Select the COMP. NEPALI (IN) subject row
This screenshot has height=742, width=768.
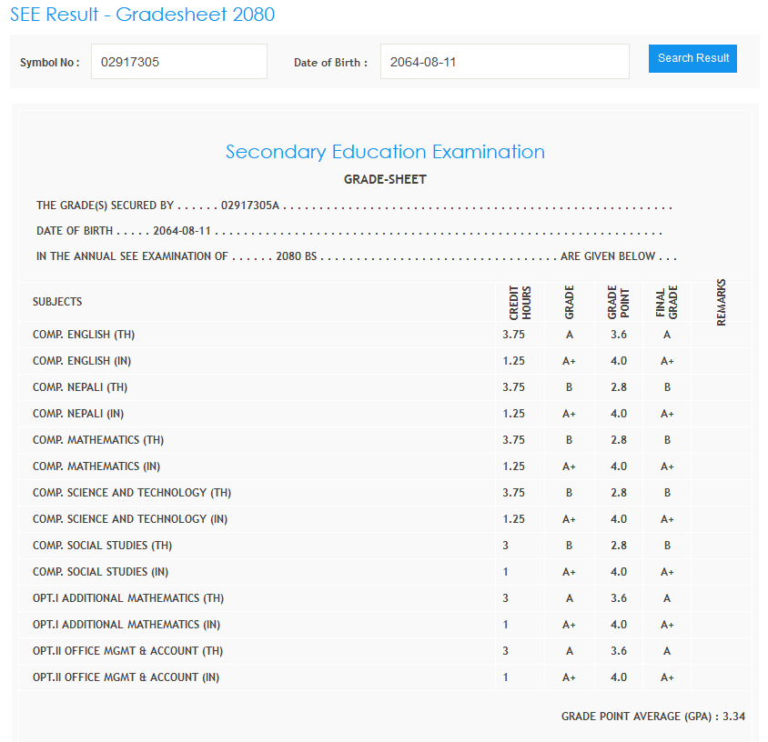78,414
